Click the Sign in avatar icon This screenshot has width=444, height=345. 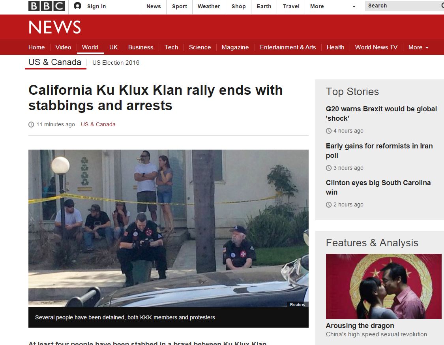[77, 6]
